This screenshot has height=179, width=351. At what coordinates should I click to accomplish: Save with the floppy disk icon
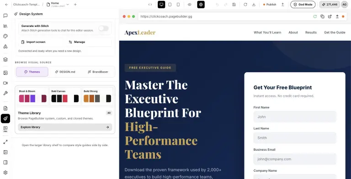234,5
